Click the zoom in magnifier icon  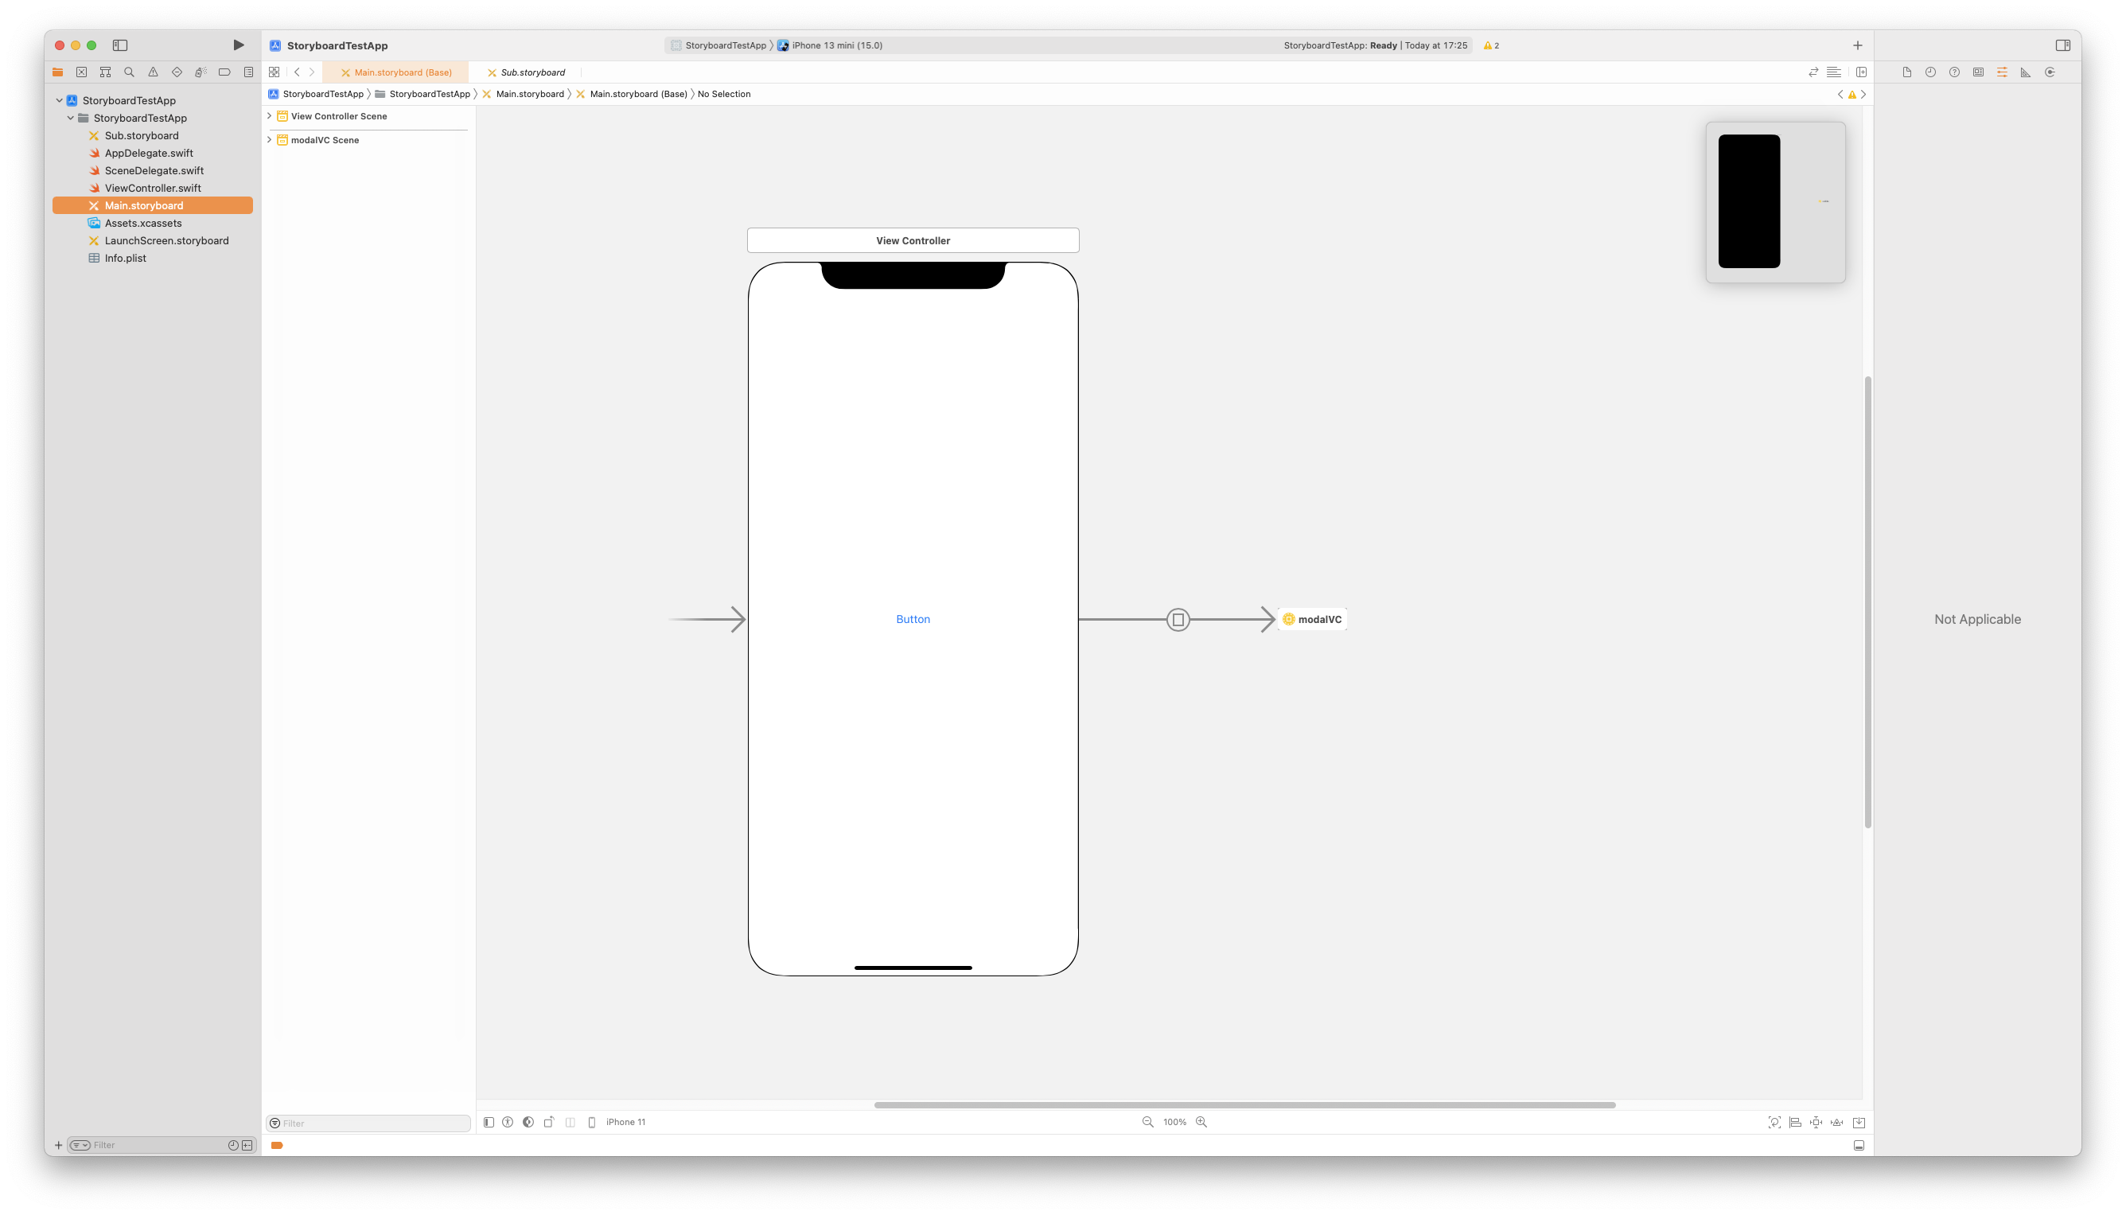[x=1201, y=1123]
